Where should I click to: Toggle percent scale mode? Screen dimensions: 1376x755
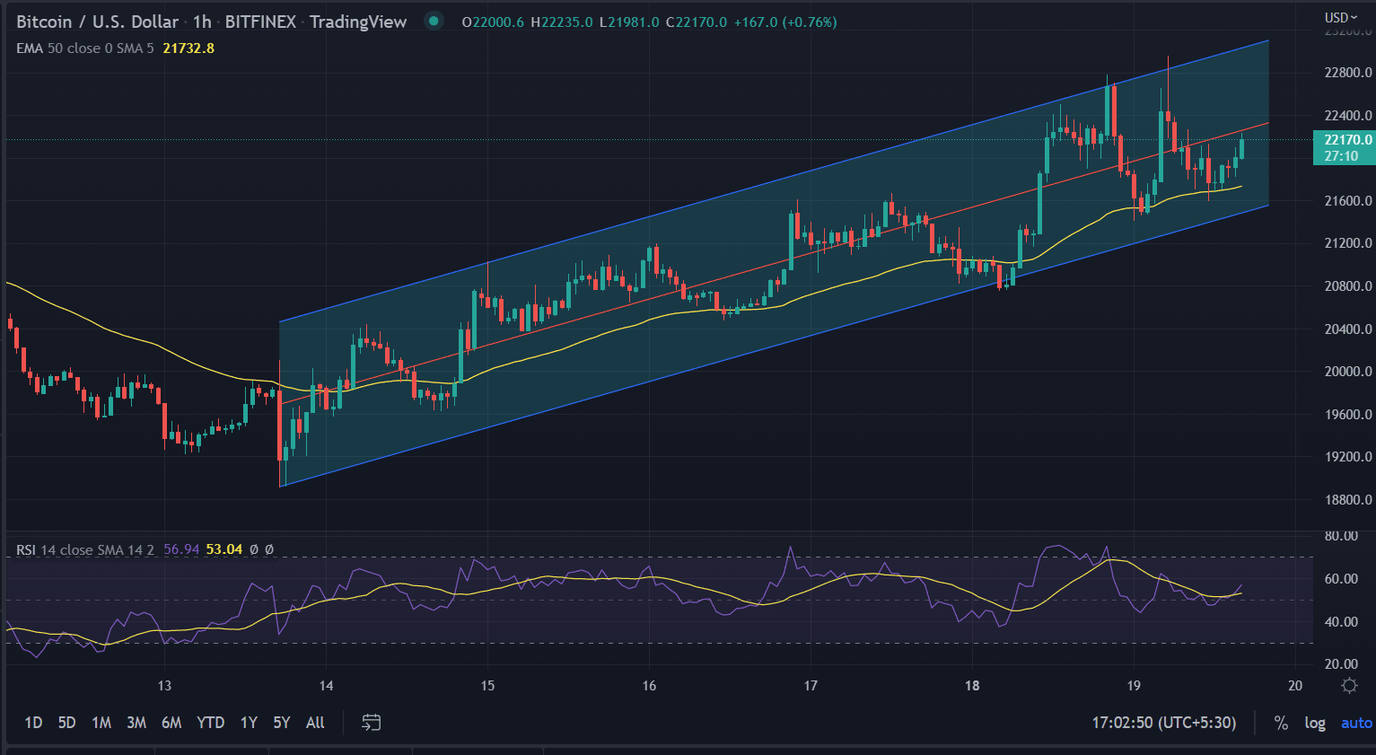tap(1281, 723)
